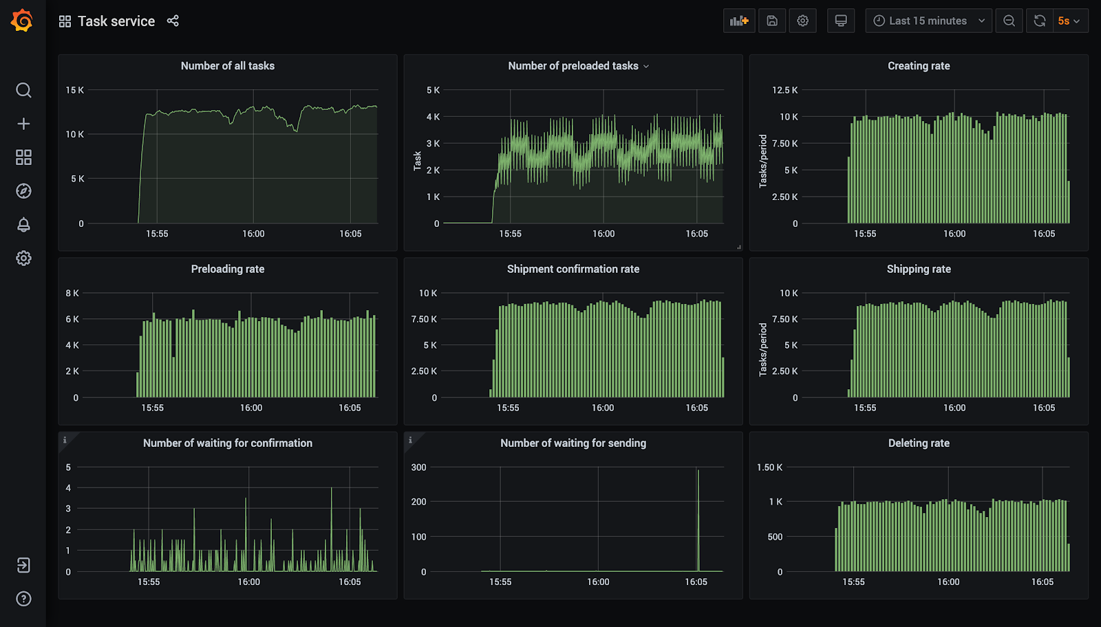
Task: Click the Shipping rate panel title
Action: point(919,269)
